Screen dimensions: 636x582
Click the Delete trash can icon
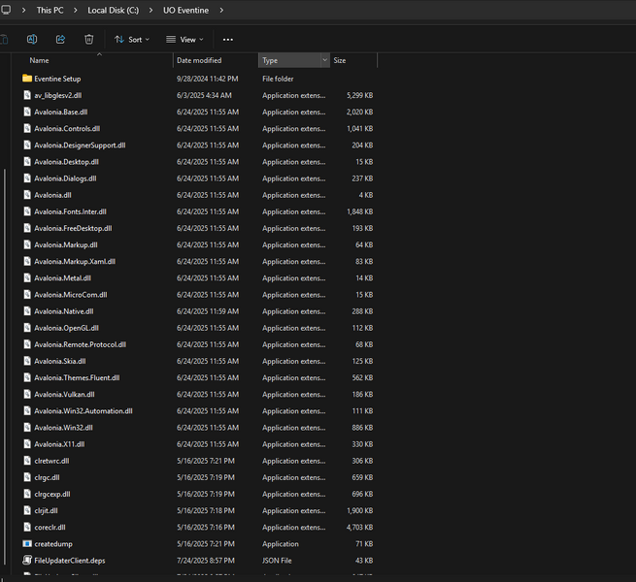[x=88, y=39]
